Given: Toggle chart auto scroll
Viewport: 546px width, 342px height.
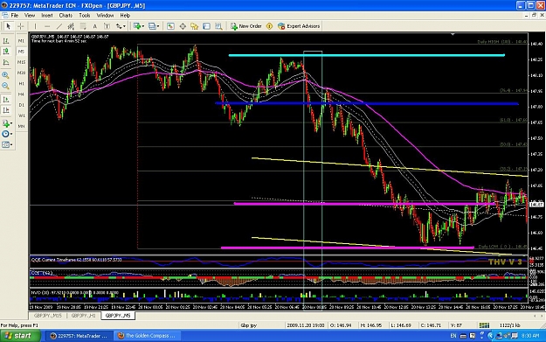Looking at the screenshot, I should (x=6, y=100).
